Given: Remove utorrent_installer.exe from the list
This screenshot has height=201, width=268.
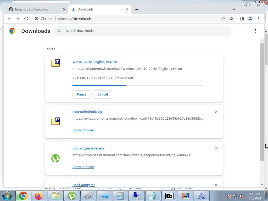Looking at the screenshot, I should (x=216, y=148).
